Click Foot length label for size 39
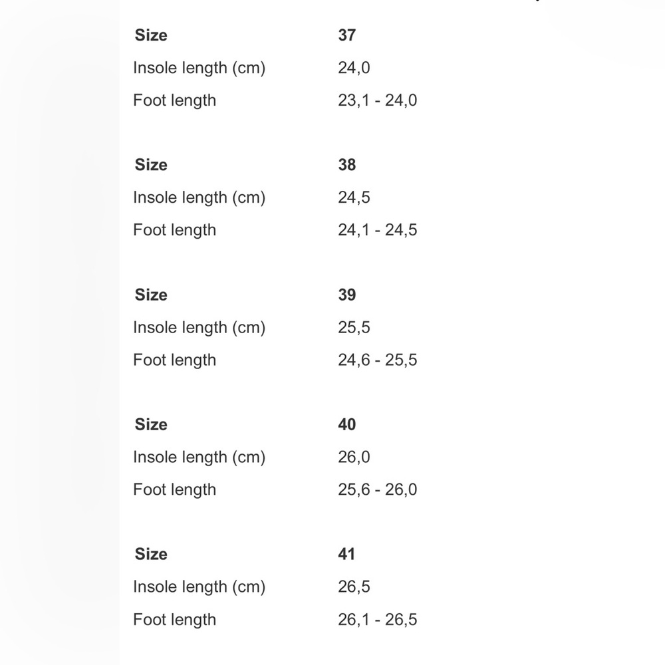The width and height of the screenshot is (665, 665). click(175, 360)
